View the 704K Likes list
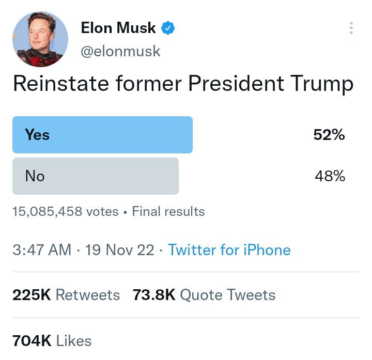The width and height of the screenshot is (372, 360). point(52,341)
